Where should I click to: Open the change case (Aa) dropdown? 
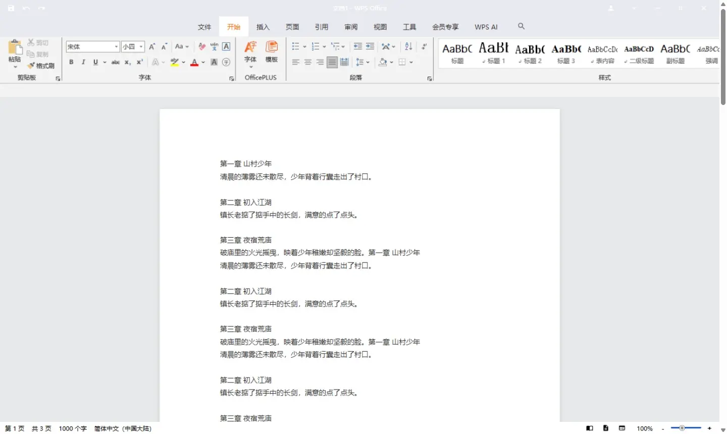click(182, 46)
